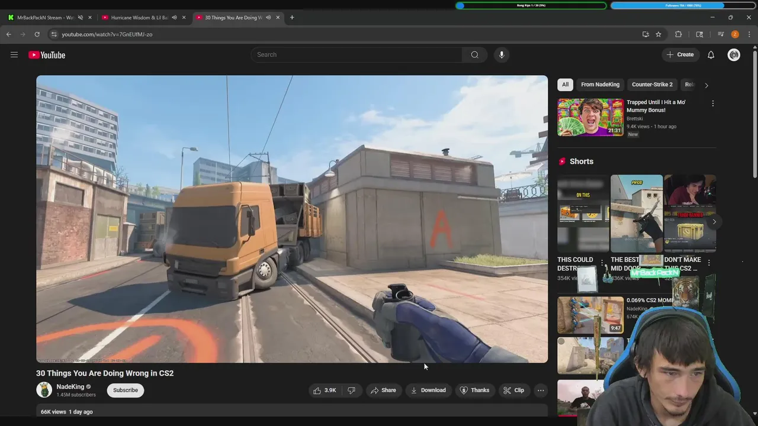Open the notifications bell
Image resolution: width=758 pixels, height=426 pixels.
click(711, 55)
